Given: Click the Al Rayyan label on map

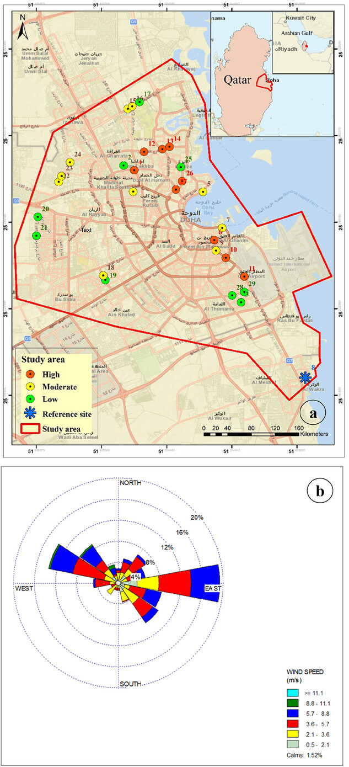Looking at the screenshot, I should [94, 215].
